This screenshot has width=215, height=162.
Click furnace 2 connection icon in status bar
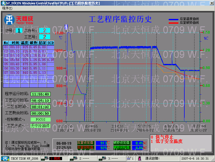pos(73,158)
